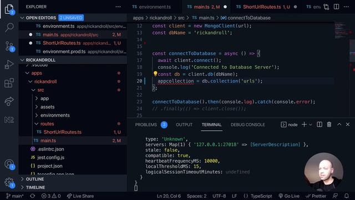Synchronize changes icon in status bar

pyautogui.click(x=32, y=196)
